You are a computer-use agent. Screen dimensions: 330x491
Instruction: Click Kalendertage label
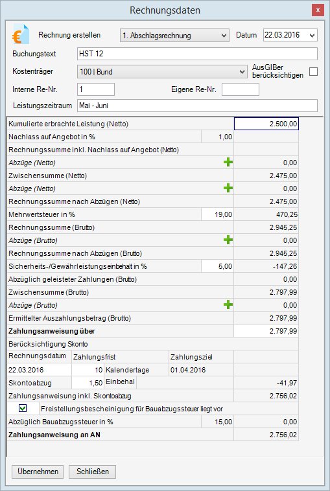(x=128, y=370)
